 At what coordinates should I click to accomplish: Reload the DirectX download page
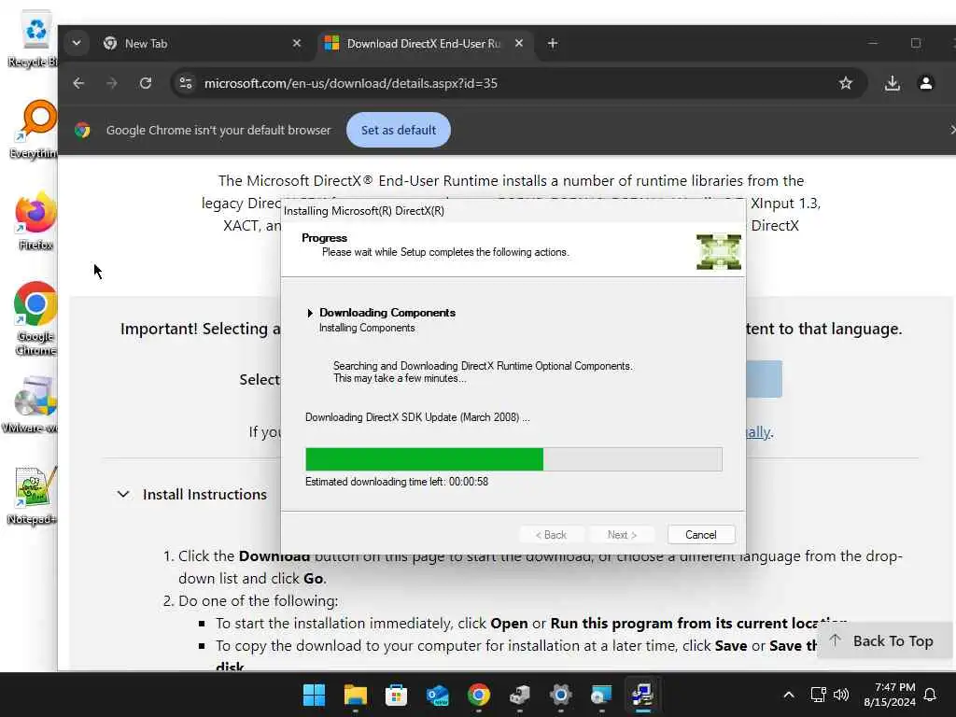(145, 83)
